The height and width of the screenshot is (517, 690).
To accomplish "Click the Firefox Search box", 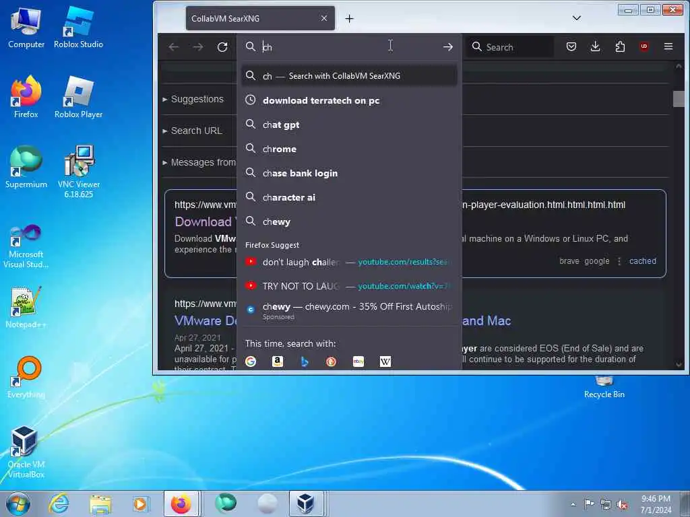I will point(511,46).
